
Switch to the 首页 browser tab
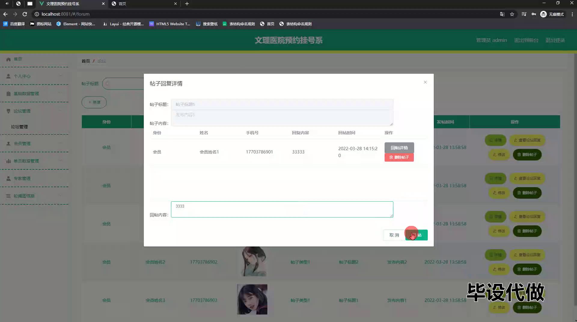coord(143,4)
